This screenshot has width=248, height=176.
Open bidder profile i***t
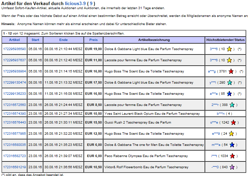click(x=214, y=156)
